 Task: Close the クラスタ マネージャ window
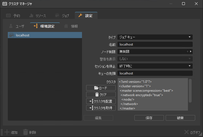tap(196, 4)
